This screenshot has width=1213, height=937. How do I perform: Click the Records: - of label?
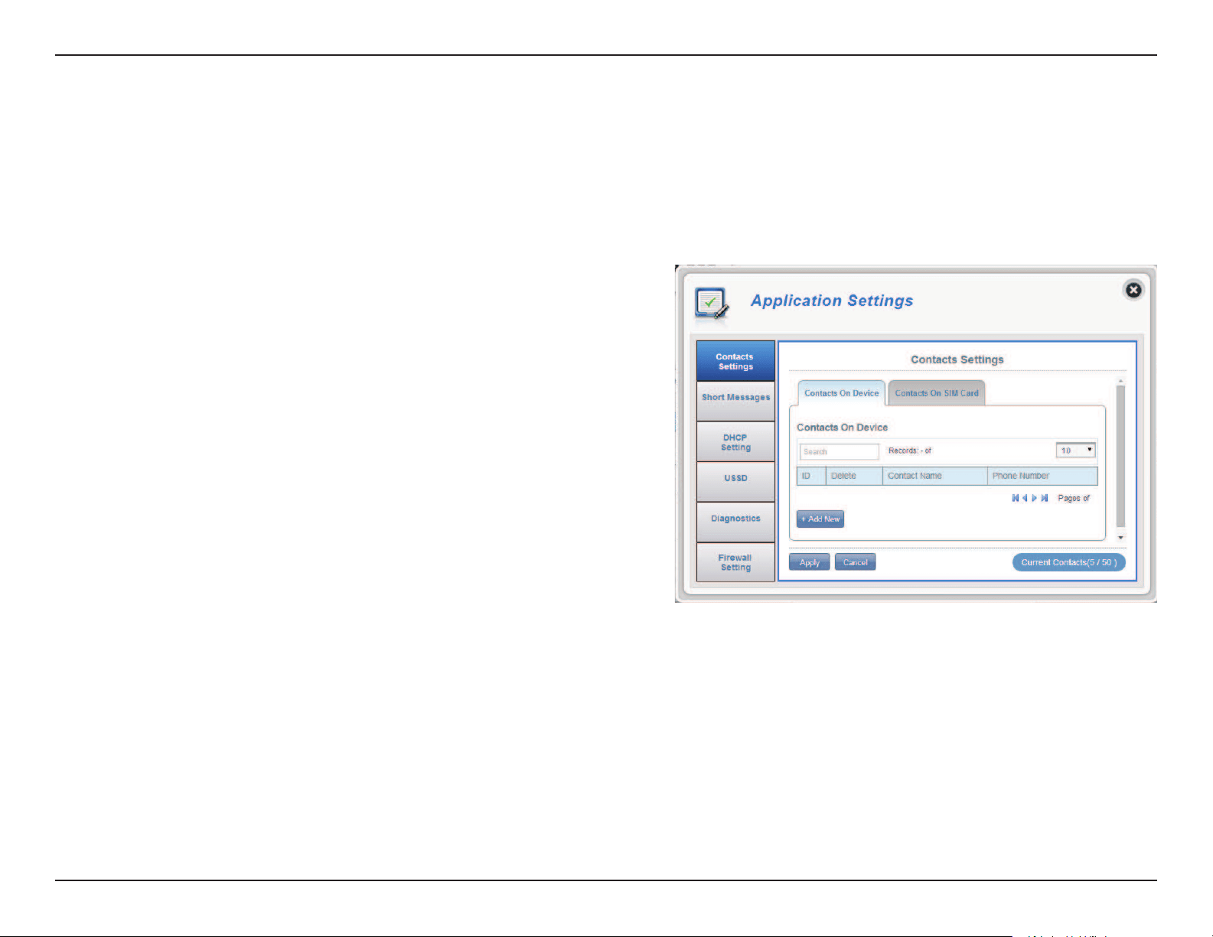(x=910, y=451)
